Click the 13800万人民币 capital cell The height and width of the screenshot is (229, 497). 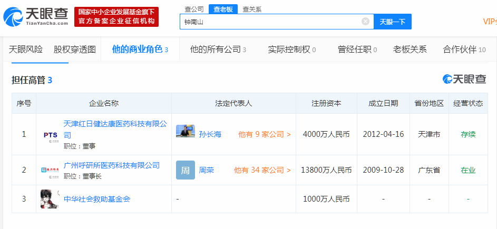click(x=326, y=170)
